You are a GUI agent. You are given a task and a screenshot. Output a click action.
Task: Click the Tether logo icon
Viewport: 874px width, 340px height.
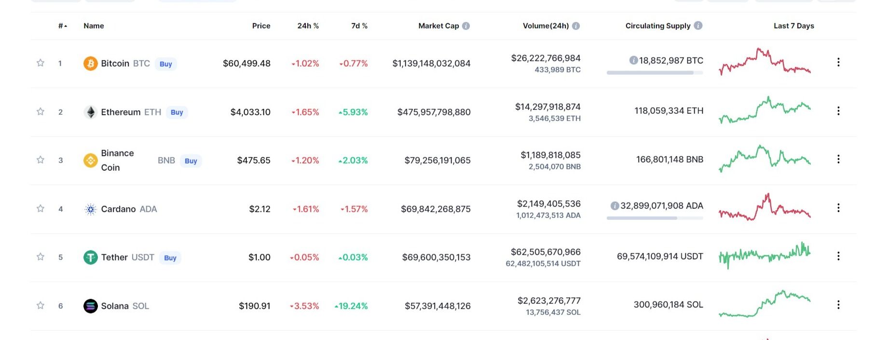pyautogui.click(x=90, y=257)
